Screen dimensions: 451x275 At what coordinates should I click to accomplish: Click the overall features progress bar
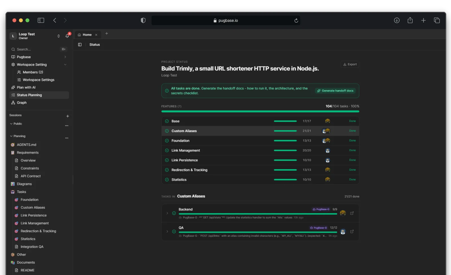pos(260,112)
